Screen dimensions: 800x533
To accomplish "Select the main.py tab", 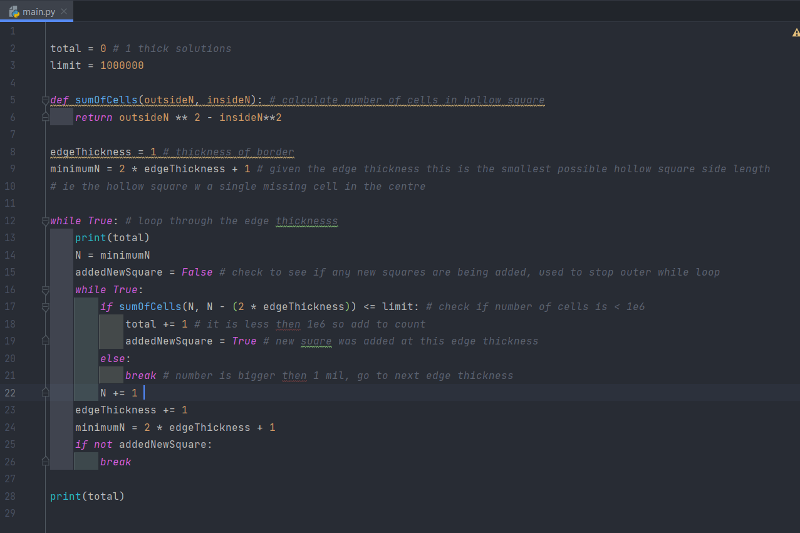I will (39, 11).
